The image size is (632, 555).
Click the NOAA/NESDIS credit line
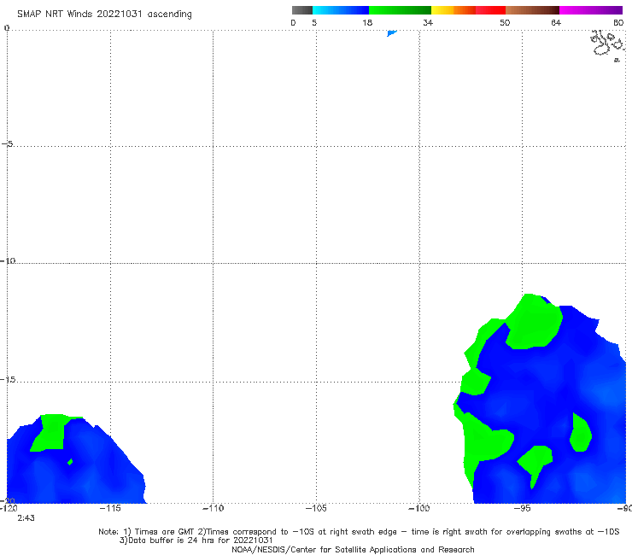353,549
